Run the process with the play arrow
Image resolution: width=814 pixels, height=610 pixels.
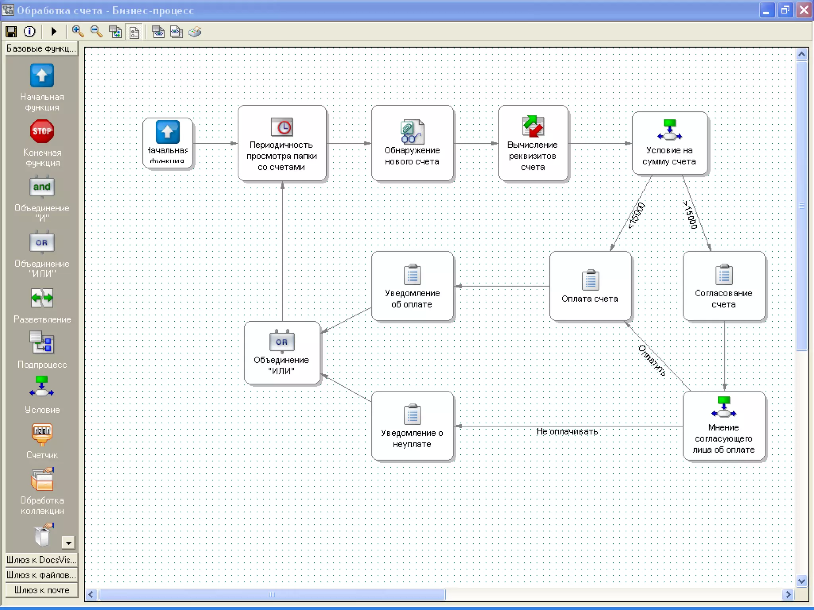coord(54,32)
